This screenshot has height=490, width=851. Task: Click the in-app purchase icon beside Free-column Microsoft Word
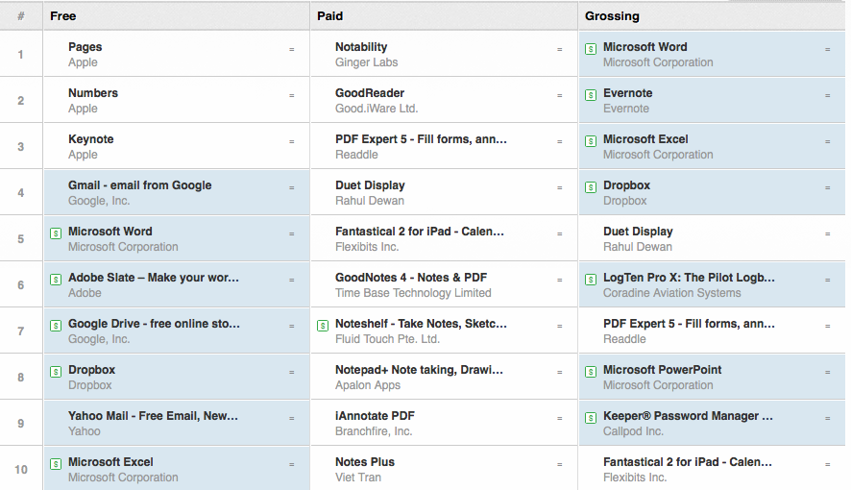tap(56, 233)
